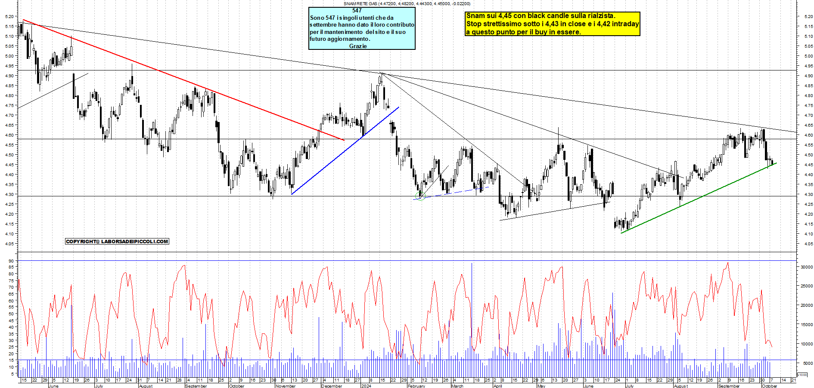Select the yellow Snam 4,45 black candle comment box

coord(552,24)
